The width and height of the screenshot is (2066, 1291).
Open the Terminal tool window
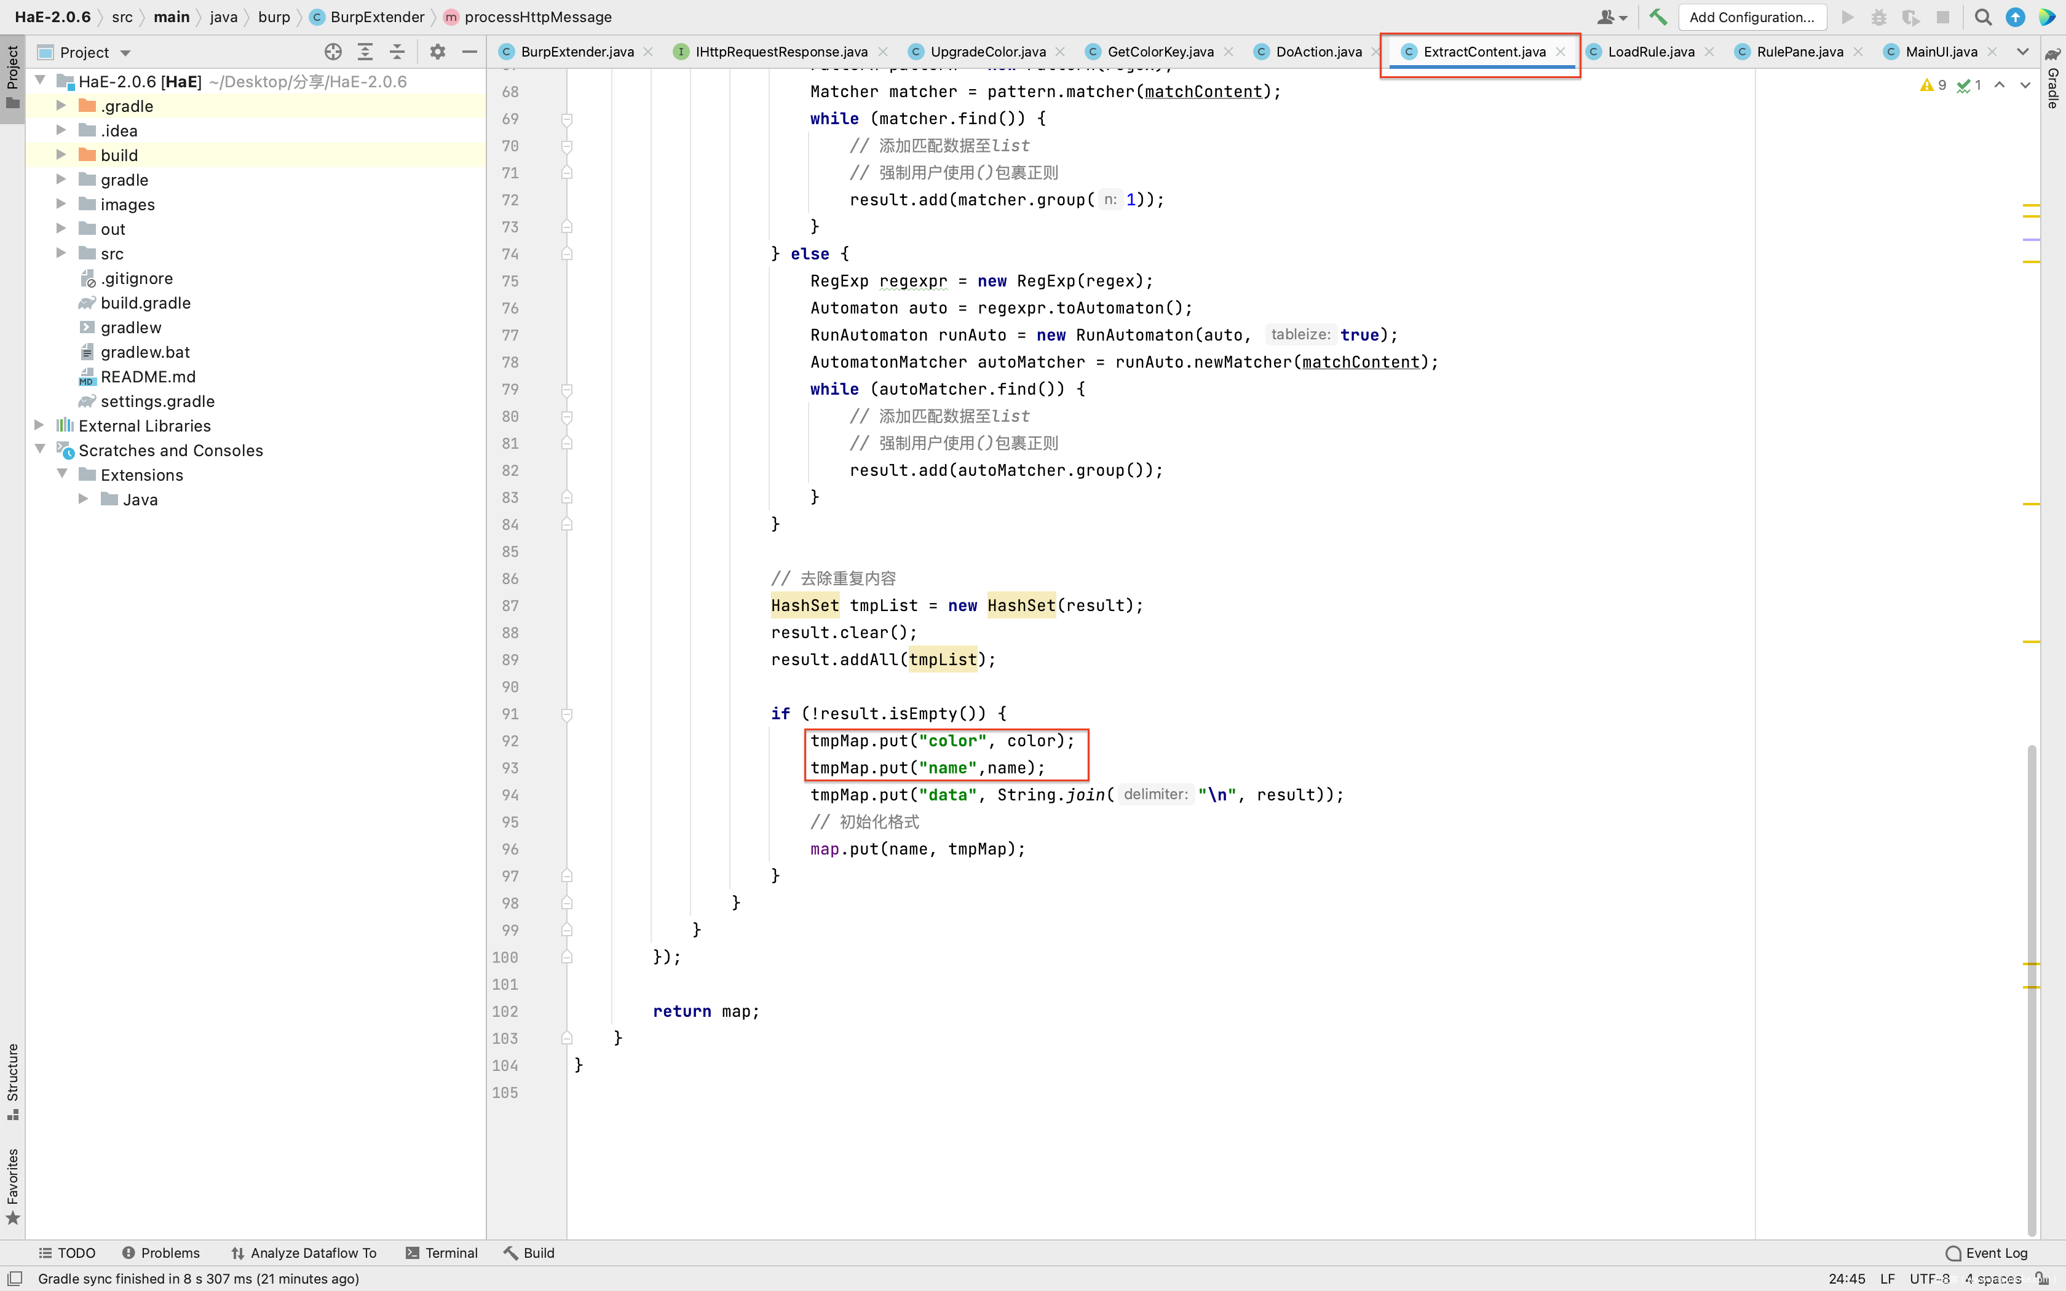pos(441,1253)
